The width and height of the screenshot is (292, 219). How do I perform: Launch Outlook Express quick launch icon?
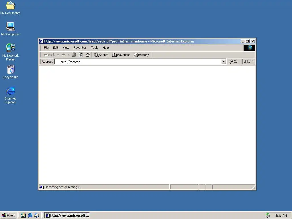click(x=36, y=216)
